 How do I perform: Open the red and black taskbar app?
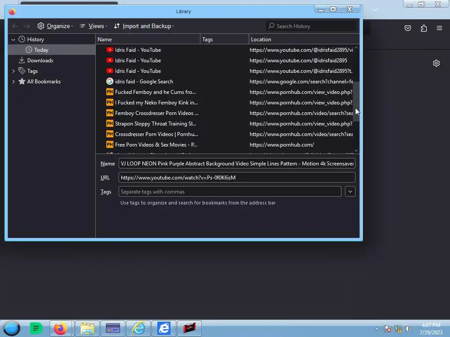pyautogui.click(x=189, y=328)
